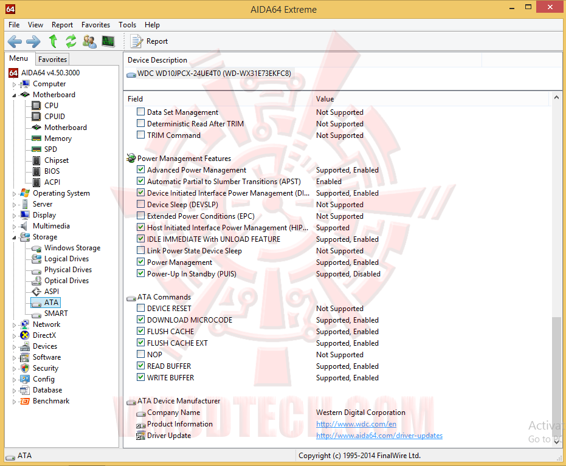Sort by the Value column header
The image size is (566, 466).
[x=432, y=99]
